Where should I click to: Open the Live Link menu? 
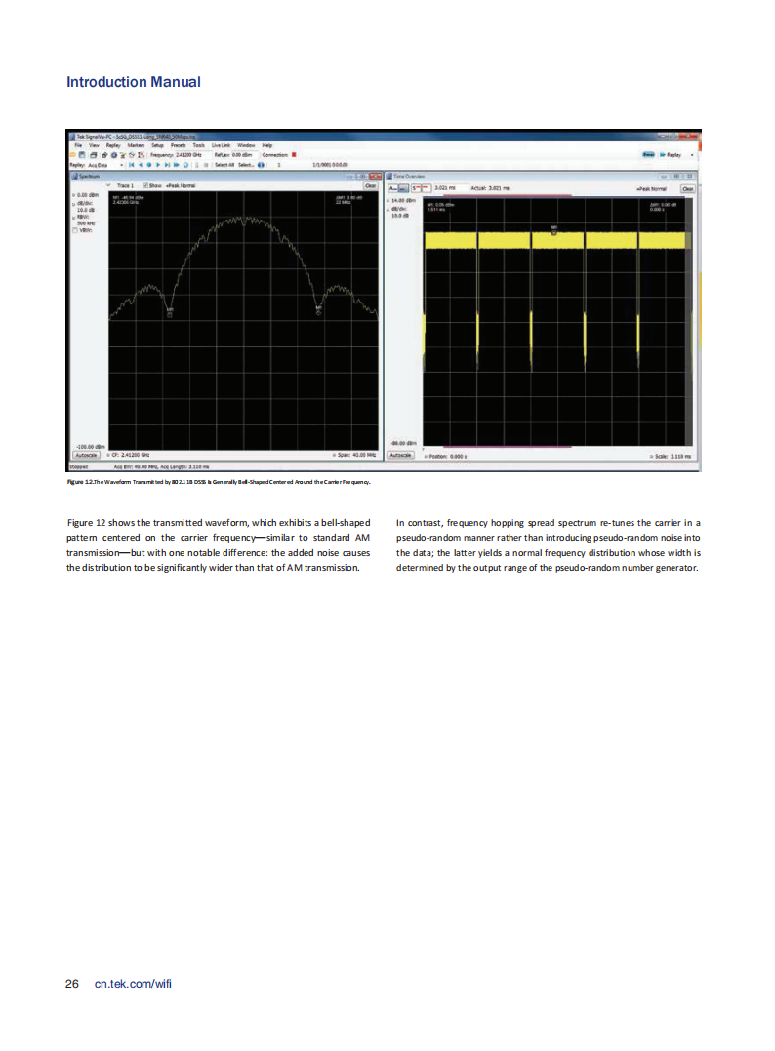click(221, 145)
